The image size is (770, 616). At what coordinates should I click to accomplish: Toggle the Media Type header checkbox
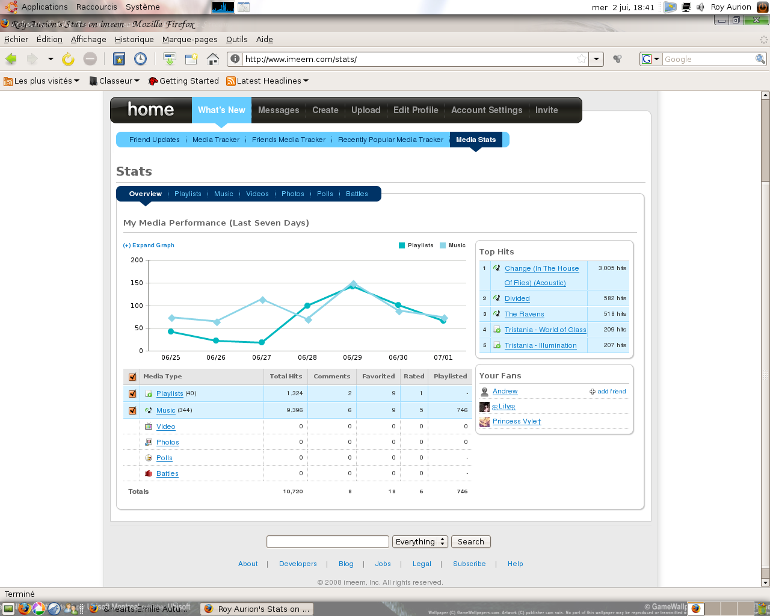coord(132,377)
